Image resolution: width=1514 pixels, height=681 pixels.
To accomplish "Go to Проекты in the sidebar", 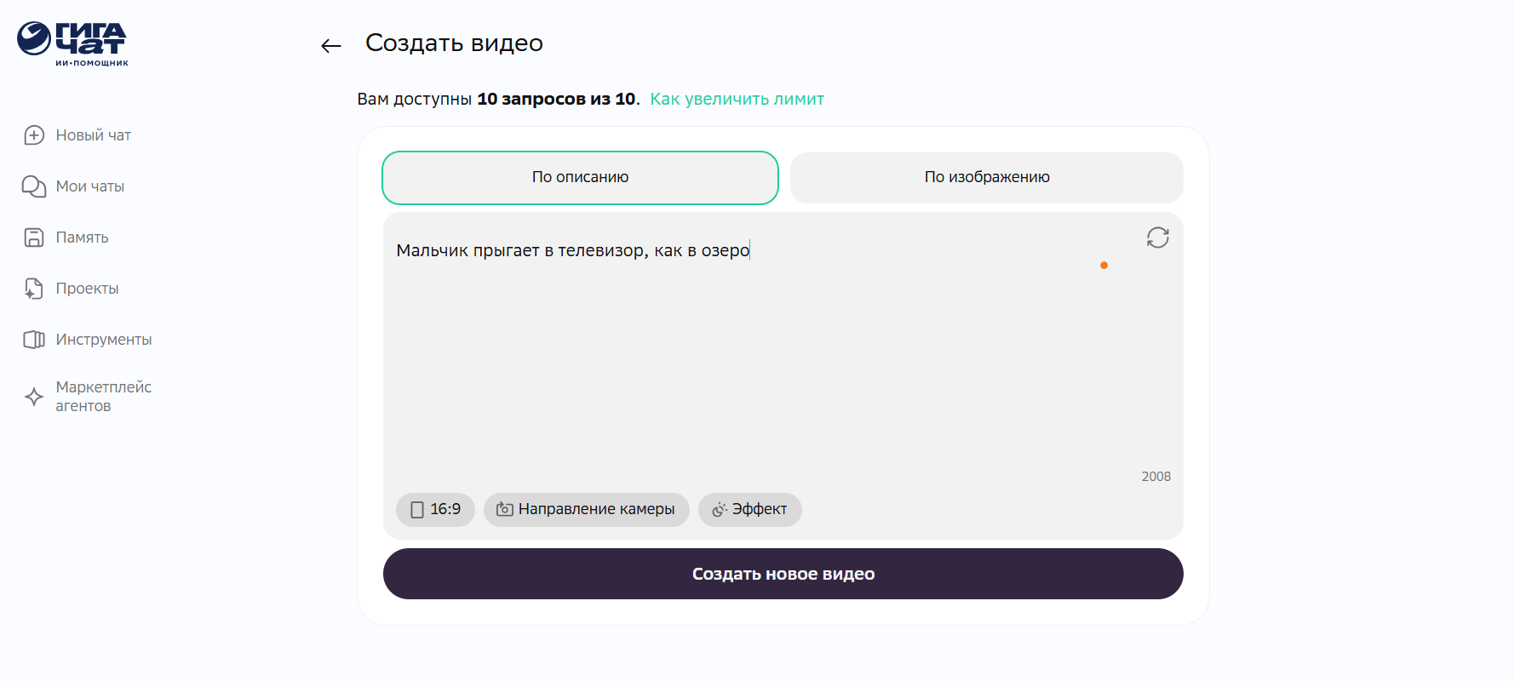I will [x=87, y=289].
